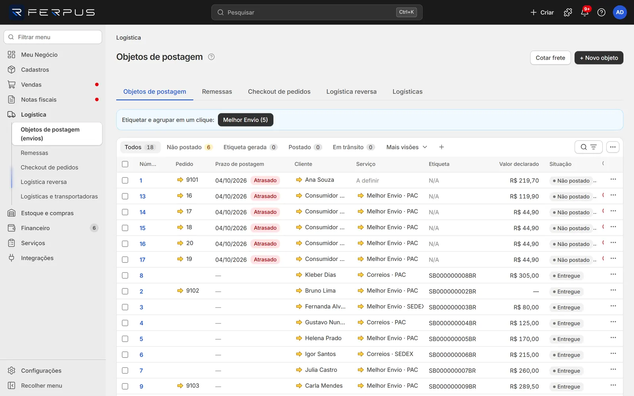Expand the Mais visões dropdown
634x396 pixels.
[407, 147]
